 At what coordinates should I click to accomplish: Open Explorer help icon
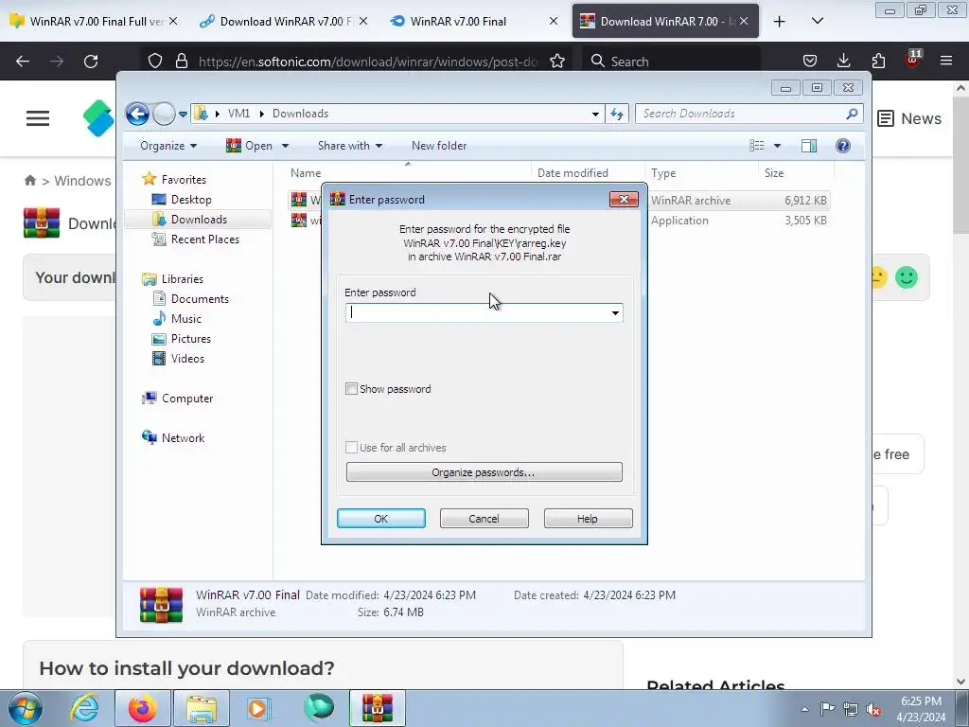pos(843,146)
